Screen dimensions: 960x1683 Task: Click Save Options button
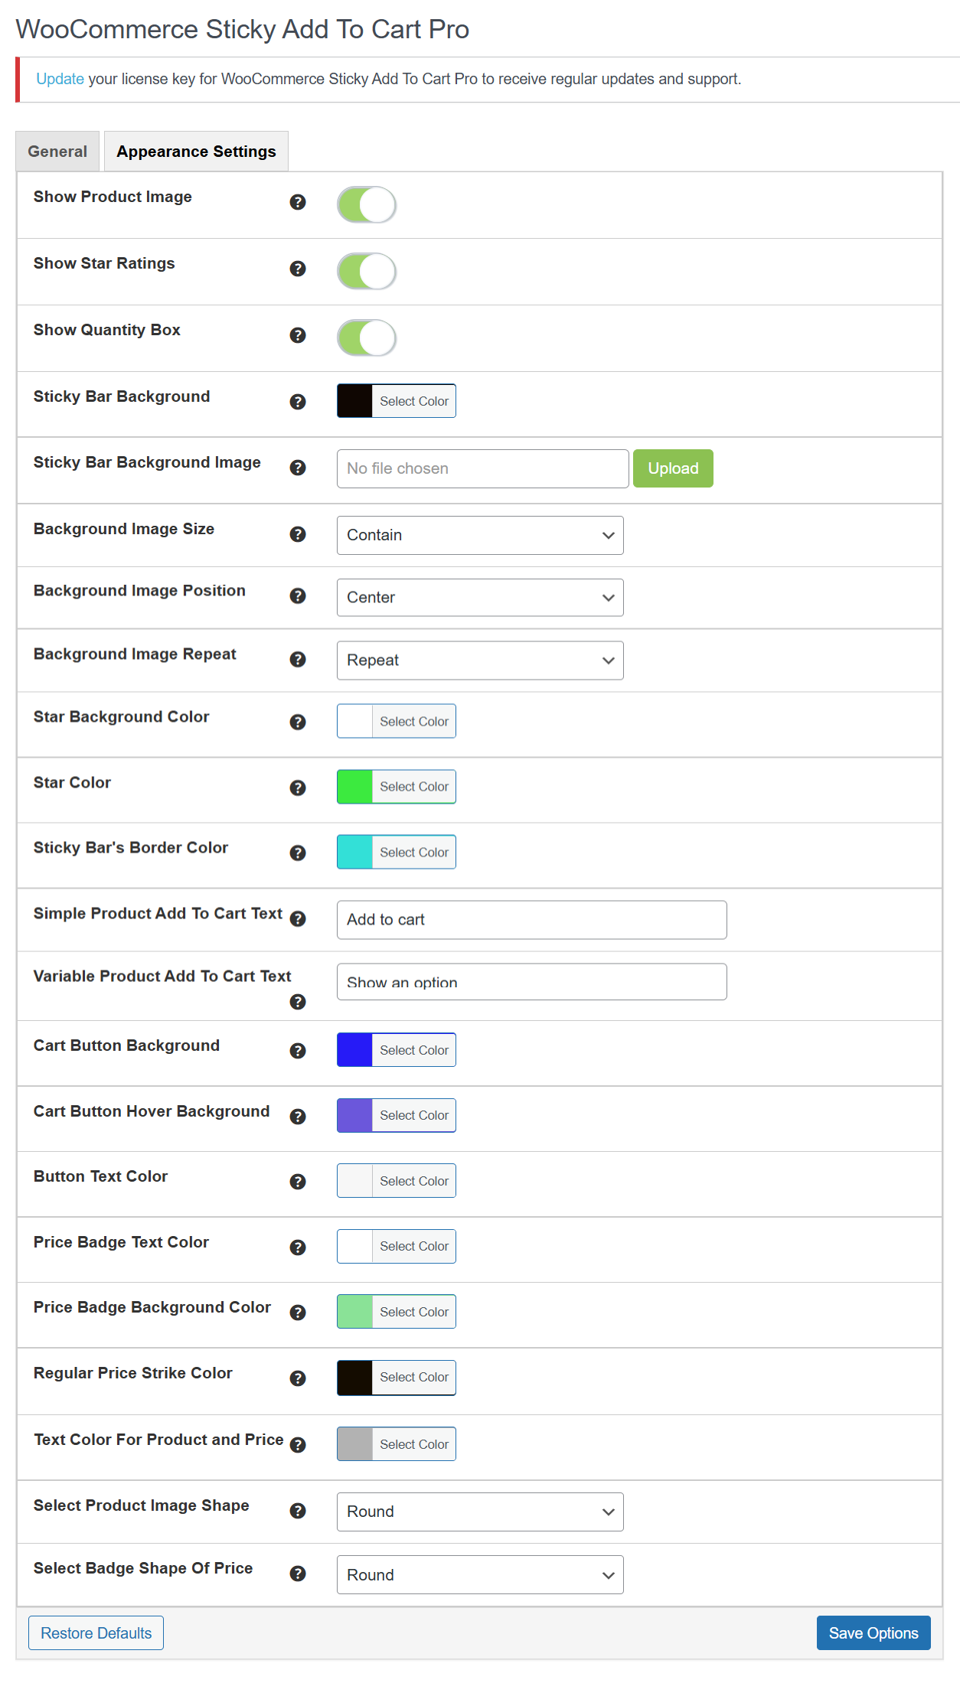click(873, 1633)
